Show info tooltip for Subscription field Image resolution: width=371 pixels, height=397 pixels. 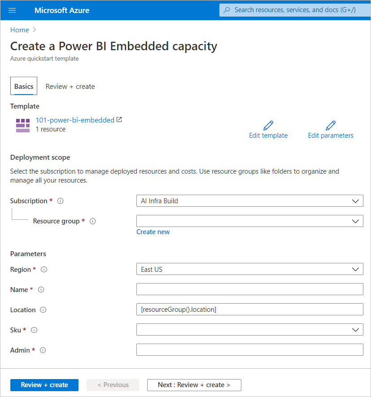[61, 201]
